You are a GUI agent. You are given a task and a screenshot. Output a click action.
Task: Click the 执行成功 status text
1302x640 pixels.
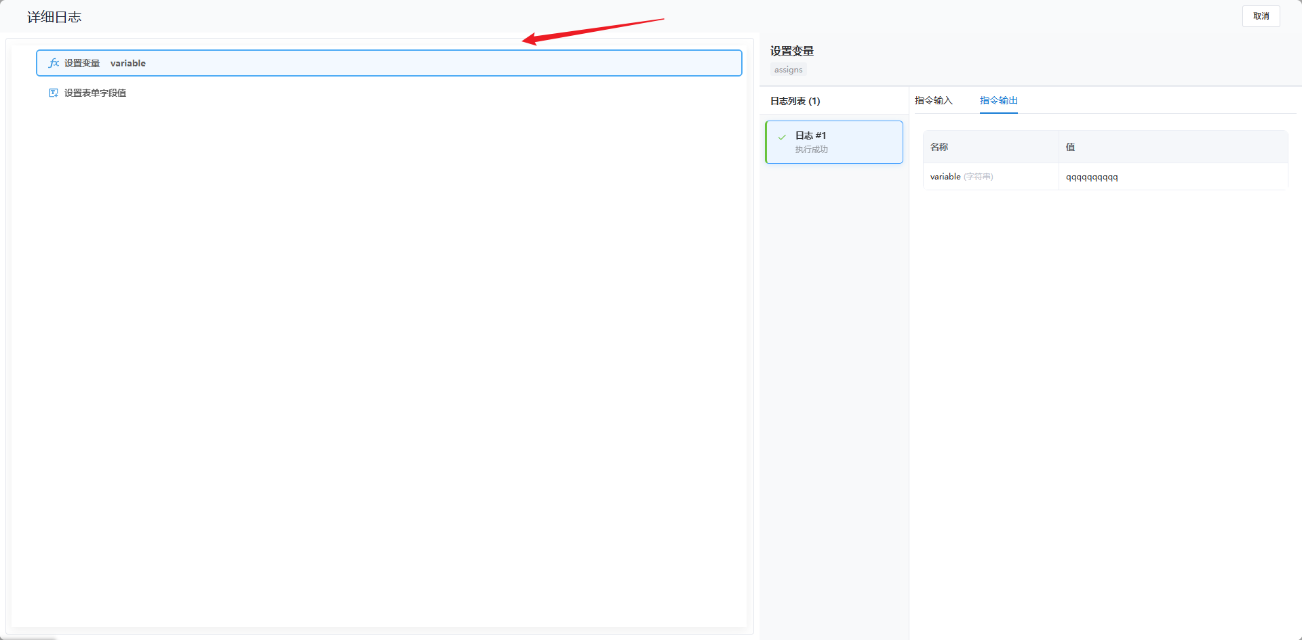pos(811,150)
